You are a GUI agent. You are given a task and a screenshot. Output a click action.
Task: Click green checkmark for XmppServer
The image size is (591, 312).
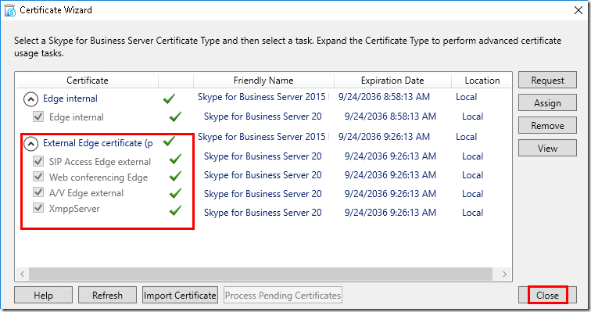(175, 210)
